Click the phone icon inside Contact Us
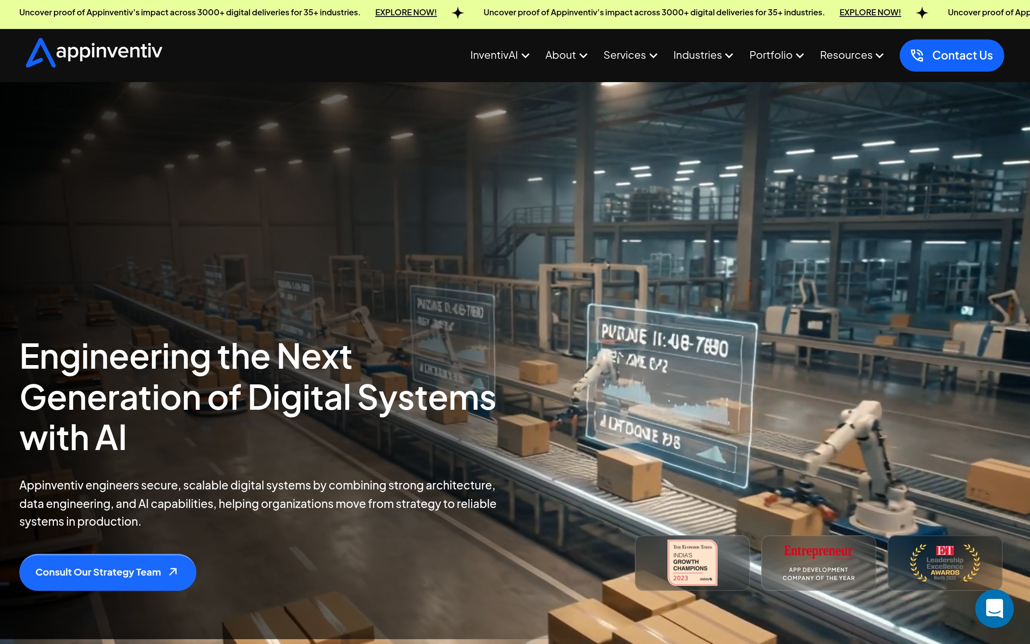 (918, 55)
